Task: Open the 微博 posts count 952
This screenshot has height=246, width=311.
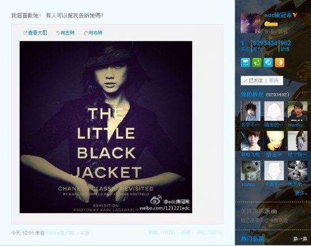Action: pos(286,46)
